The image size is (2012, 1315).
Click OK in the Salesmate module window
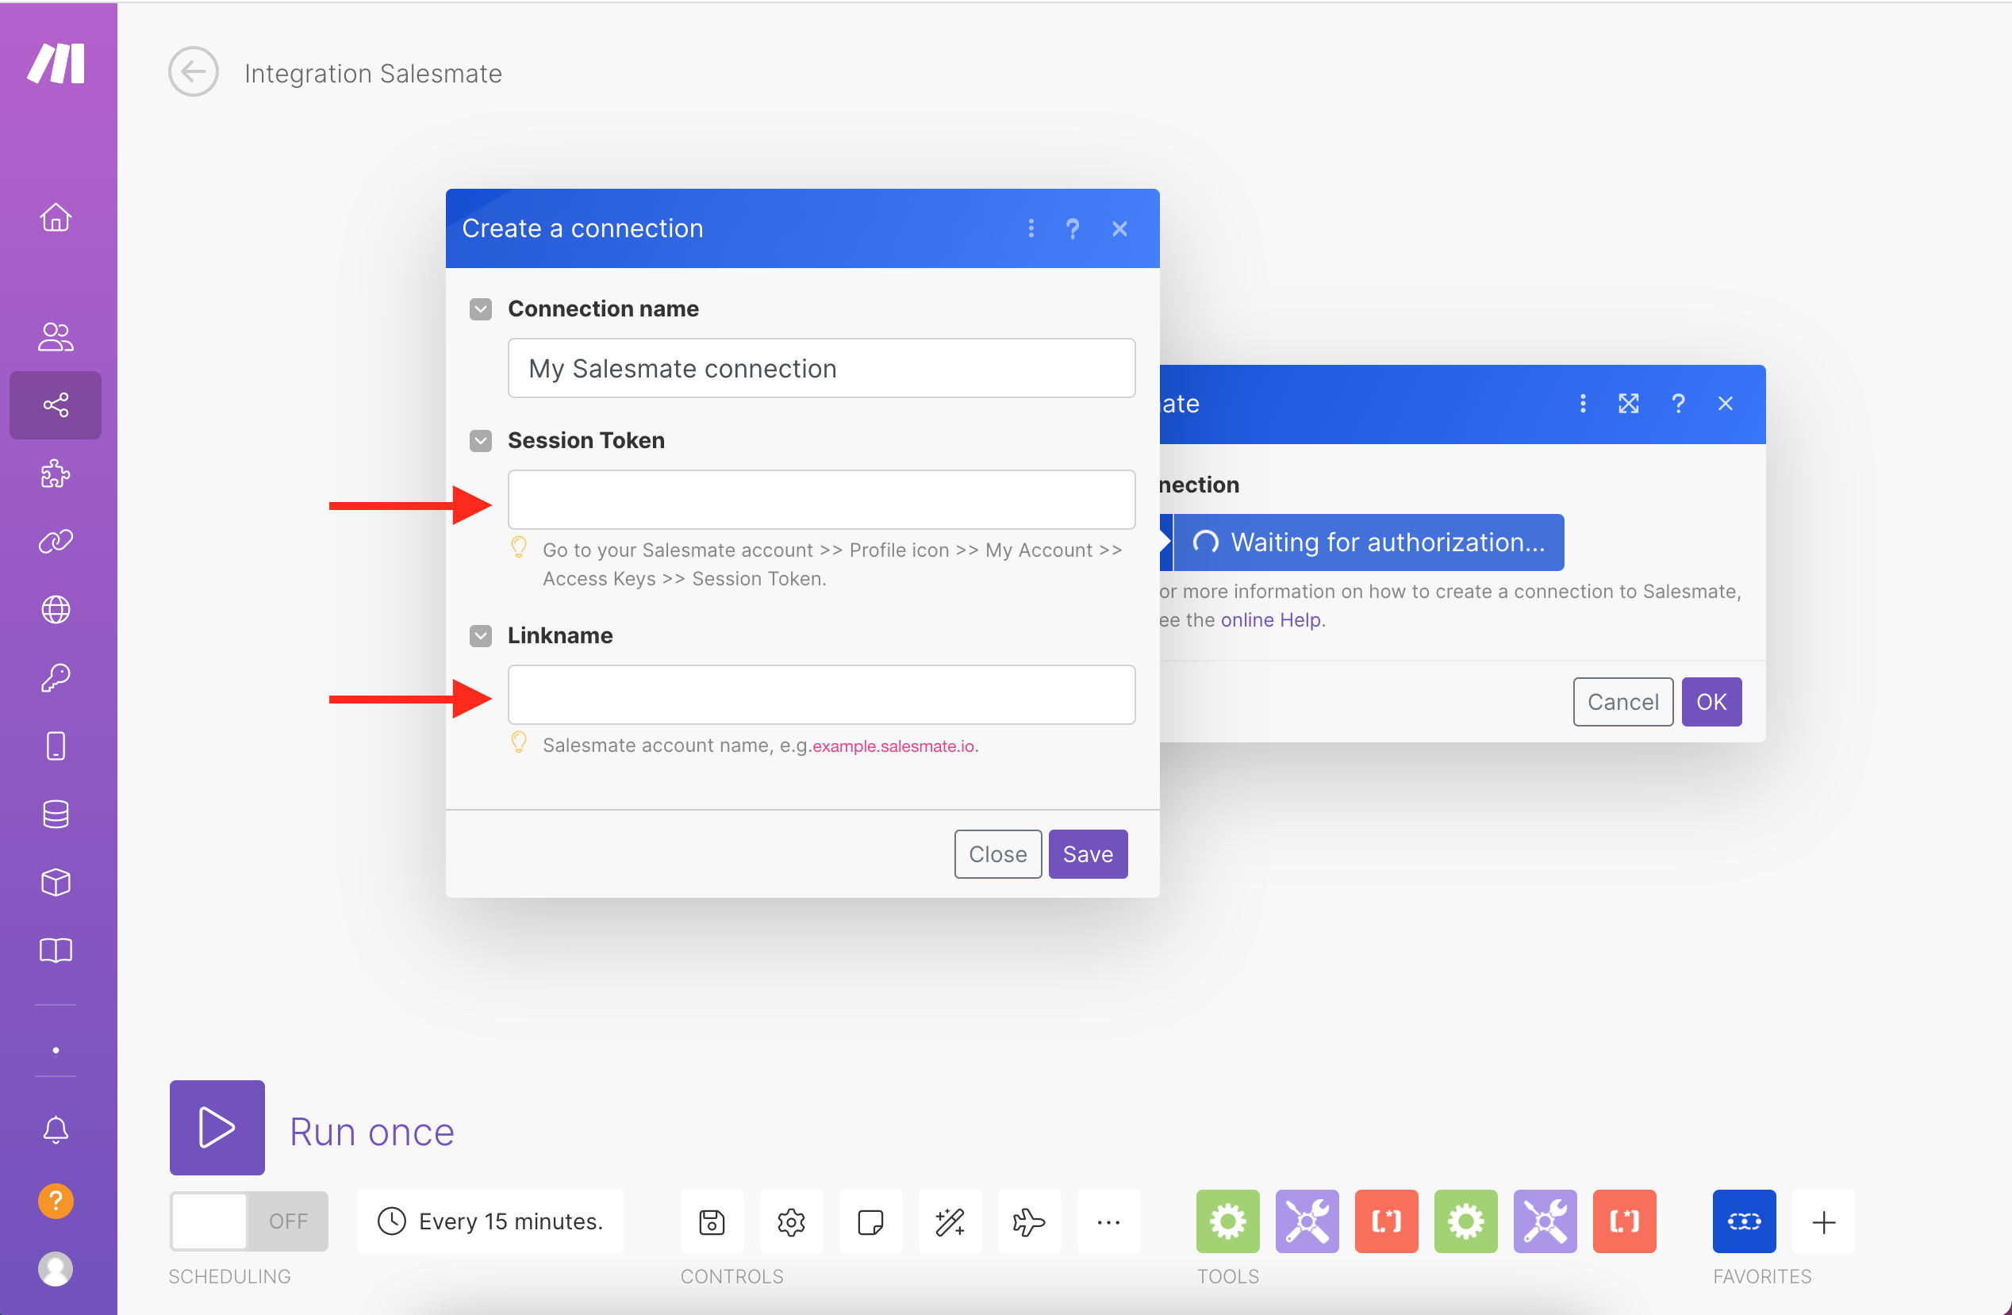[1712, 702]
